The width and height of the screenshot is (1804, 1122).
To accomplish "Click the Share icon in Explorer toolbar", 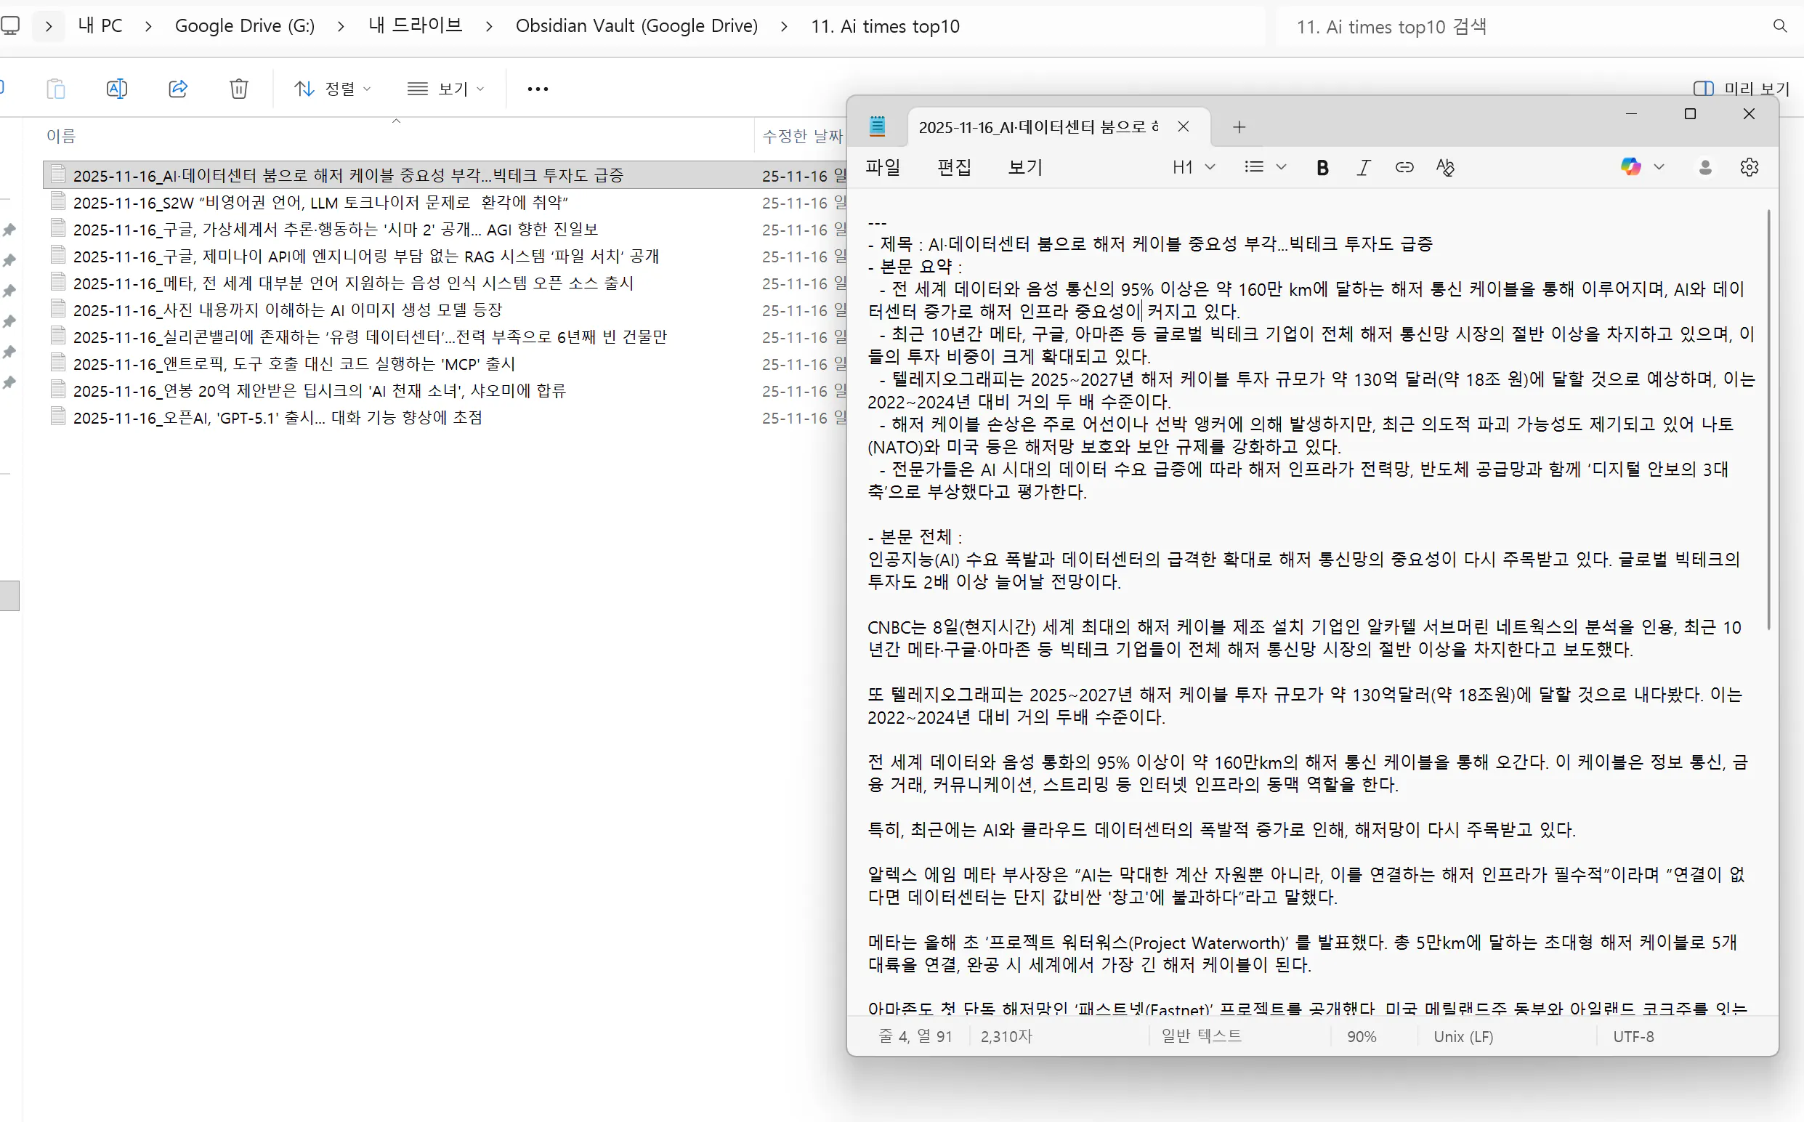I will [178, 89].
